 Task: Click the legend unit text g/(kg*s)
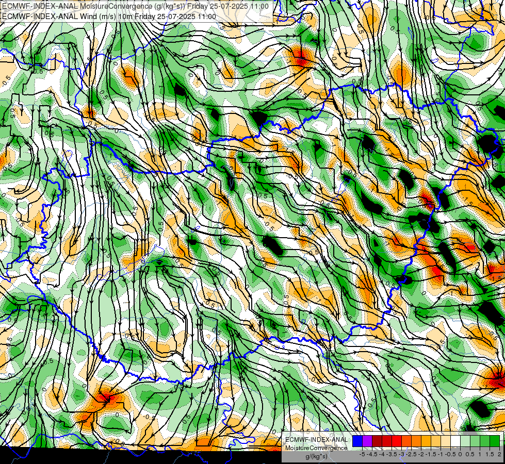[x=316, y=457]
